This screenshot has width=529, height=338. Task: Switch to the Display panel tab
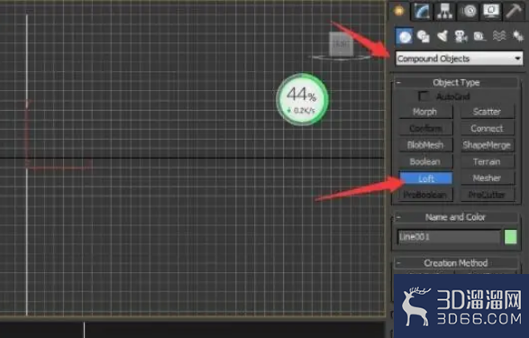point(491,11)
